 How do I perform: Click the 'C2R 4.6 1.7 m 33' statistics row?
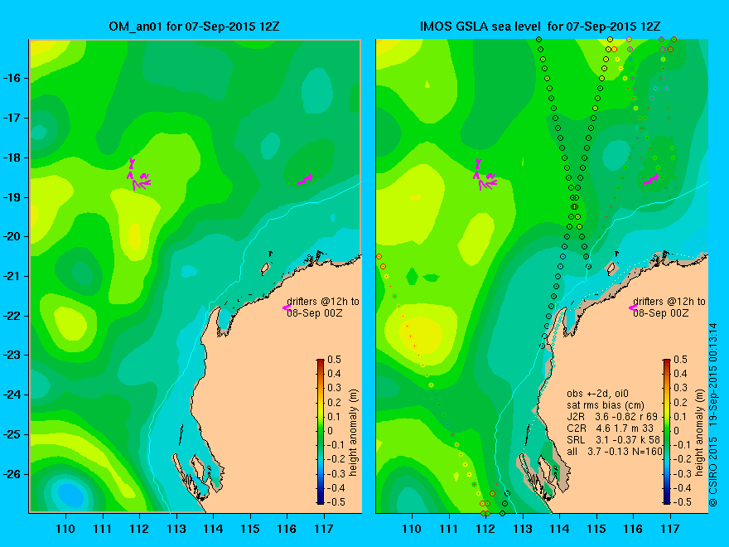(x=610, y=428)
